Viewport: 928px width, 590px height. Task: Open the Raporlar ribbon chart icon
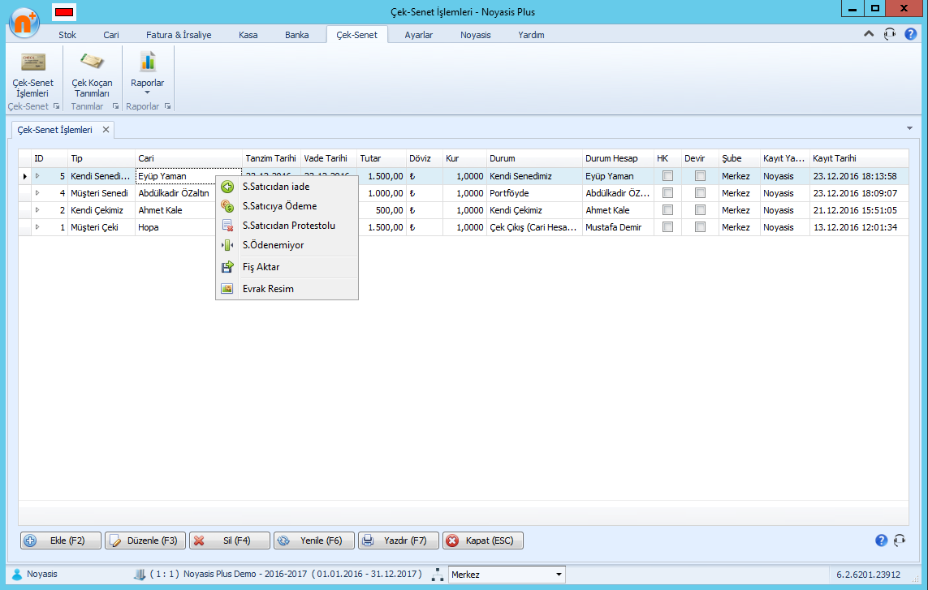148,62
